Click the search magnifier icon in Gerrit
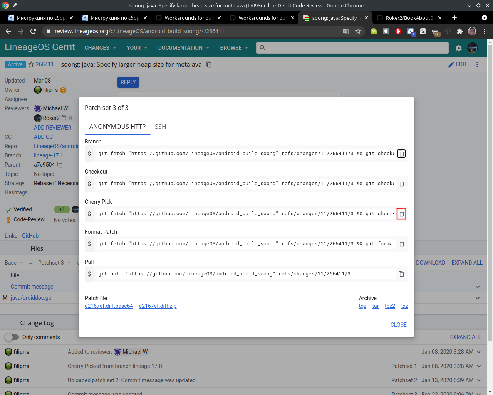493x395 pixels. pyautogui.click(x=262, y=48)
